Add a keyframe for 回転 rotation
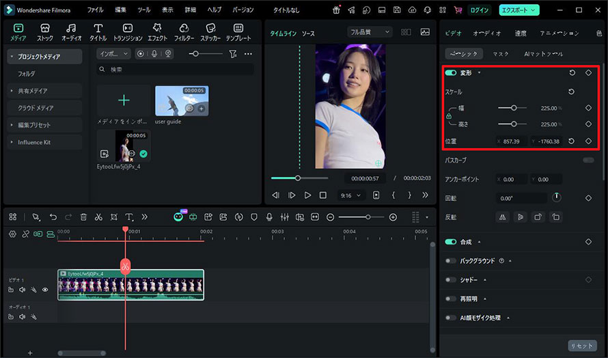Image resolution: width=608 pixels, height=358 pixels. pyautogui.click(x=588, y=198)
